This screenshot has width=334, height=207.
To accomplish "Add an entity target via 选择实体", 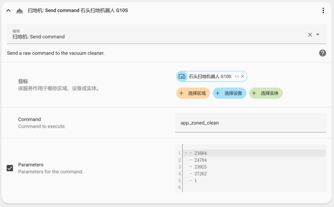I will [x=266, y=93].
